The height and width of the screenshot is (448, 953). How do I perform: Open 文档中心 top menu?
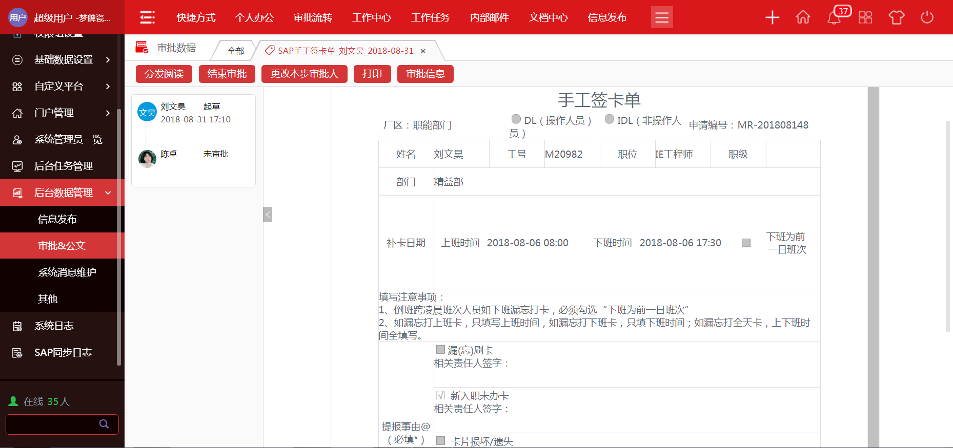pos(549,17)
